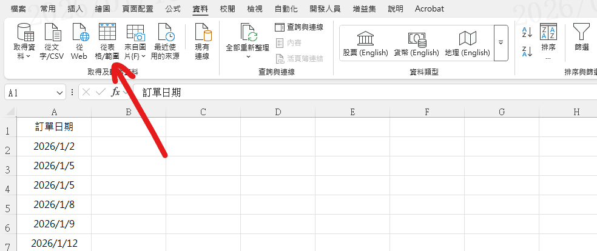Click the formula bar input field
Screen dimensions: 597x251
364,93
